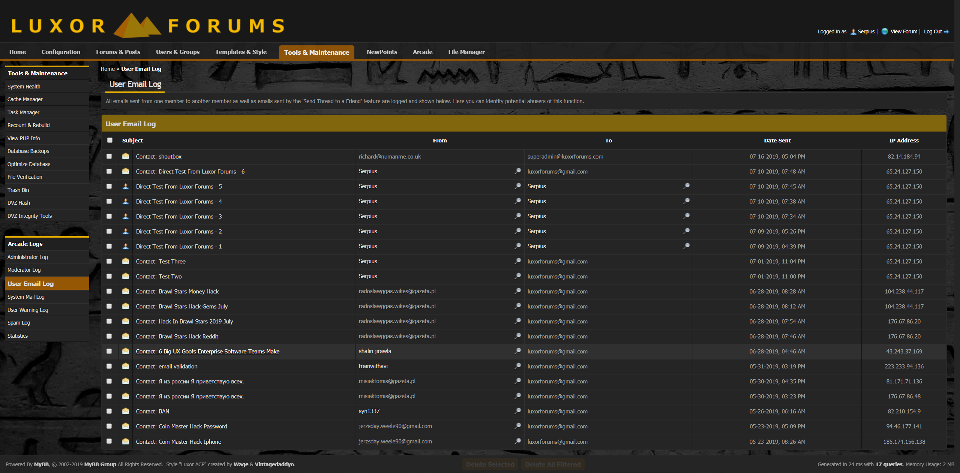Viewport: 960px width, 473px height.
Task: Open Database Backups in the sidebar
Action: pyautogui.click(x=47, y=151)
